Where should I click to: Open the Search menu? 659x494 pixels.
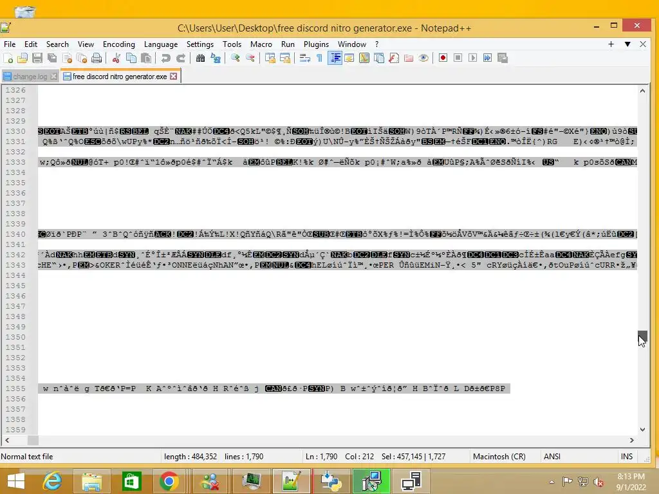[57, 44]
